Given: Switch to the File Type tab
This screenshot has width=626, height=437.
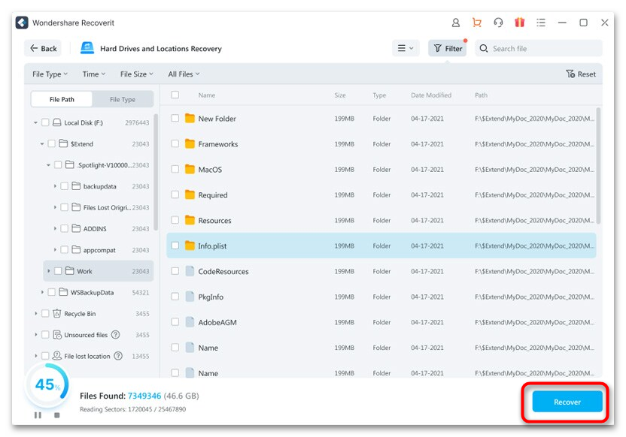Looking at the screenshot, I should [123, 99].
